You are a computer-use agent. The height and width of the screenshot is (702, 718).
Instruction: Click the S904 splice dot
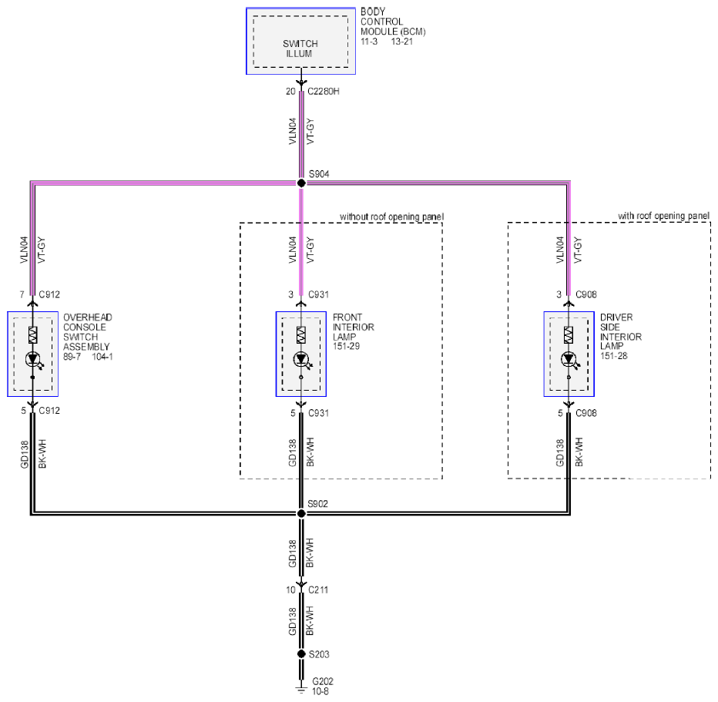pyautogui.click(x=301, y=183)
